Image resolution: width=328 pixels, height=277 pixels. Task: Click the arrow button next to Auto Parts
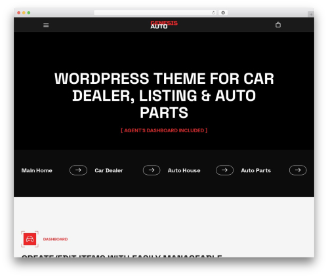point(298,170)
